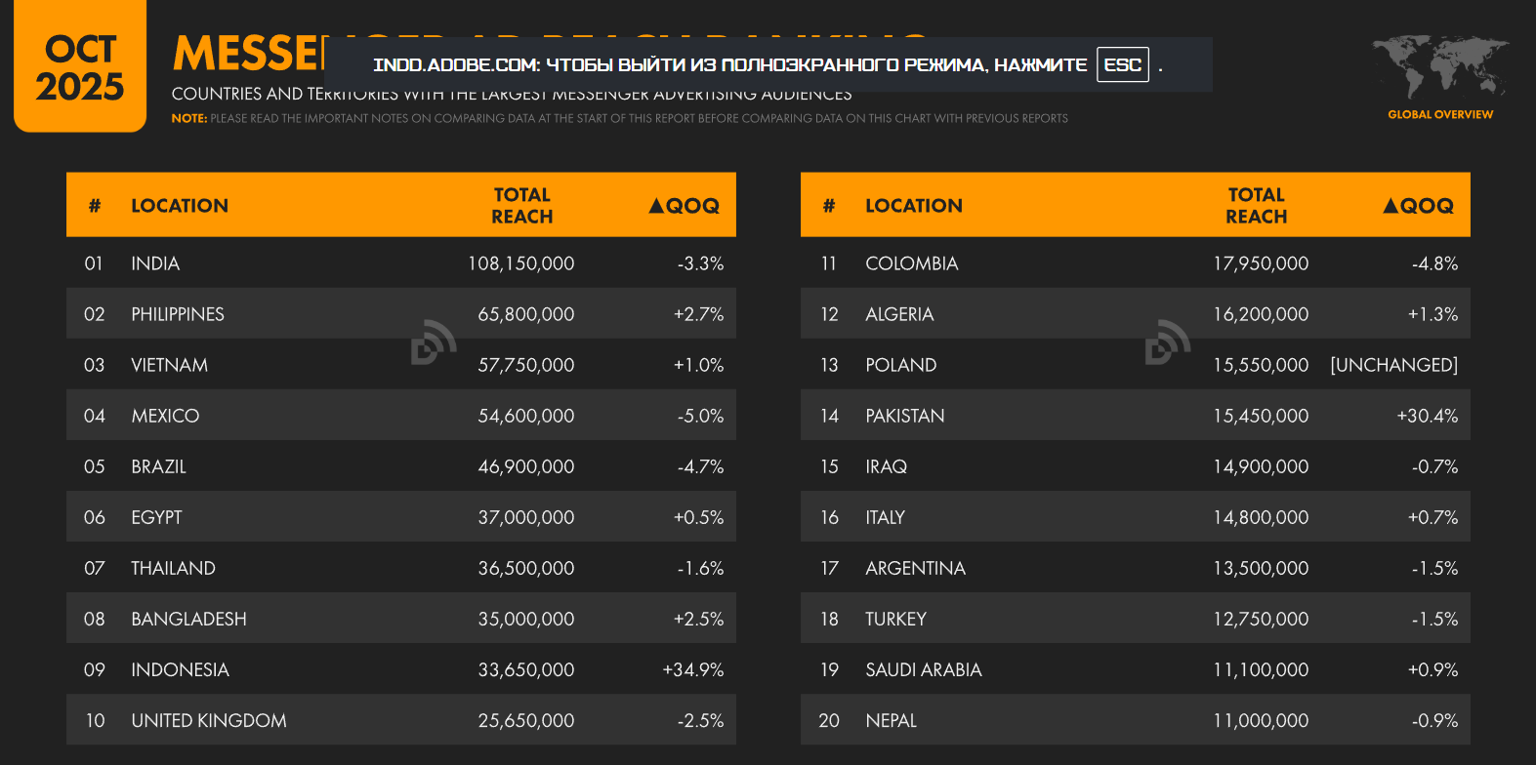Click the QOQ triangle in right table header
Viewport: 1536px width, 765px height.
pyautogui.click(x=1391, y=206)
